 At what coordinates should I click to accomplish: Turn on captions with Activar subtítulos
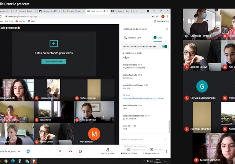click(x=130, y=149)
